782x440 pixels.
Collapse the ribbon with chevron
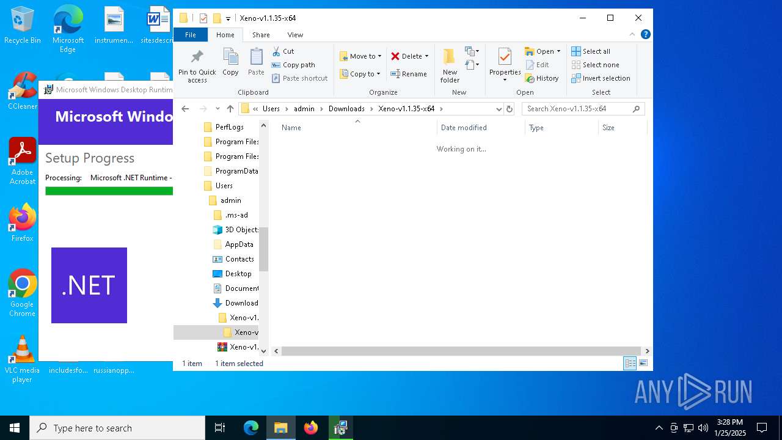coord(632,34)
